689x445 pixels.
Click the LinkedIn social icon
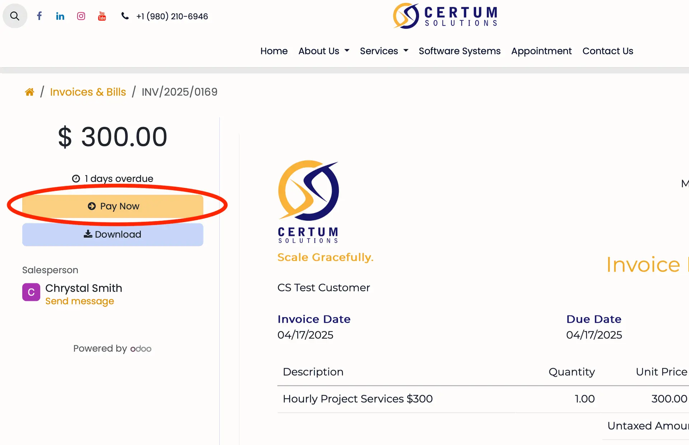pos(60,16)
